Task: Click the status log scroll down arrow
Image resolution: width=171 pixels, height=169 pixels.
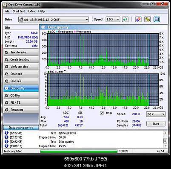Action: [x=165, y=146]
